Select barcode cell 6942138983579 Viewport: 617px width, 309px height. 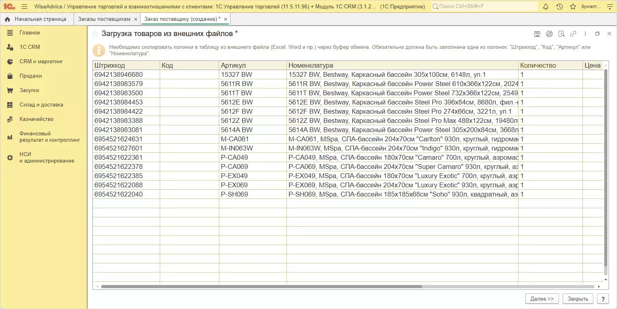click(x=126, y=84)
